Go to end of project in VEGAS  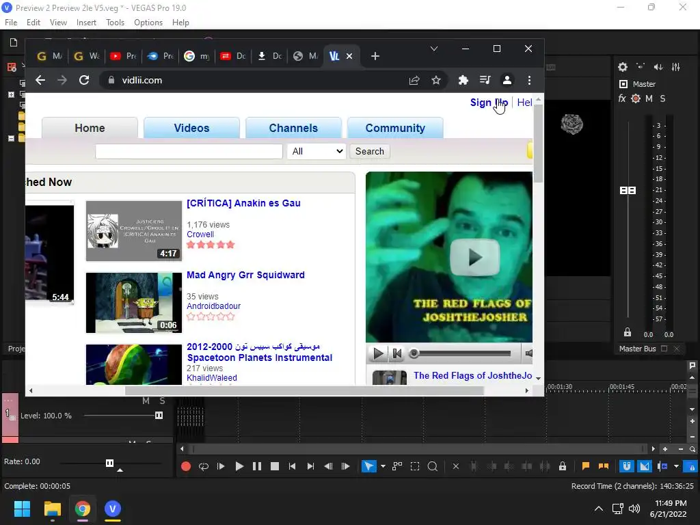[310, 466]
